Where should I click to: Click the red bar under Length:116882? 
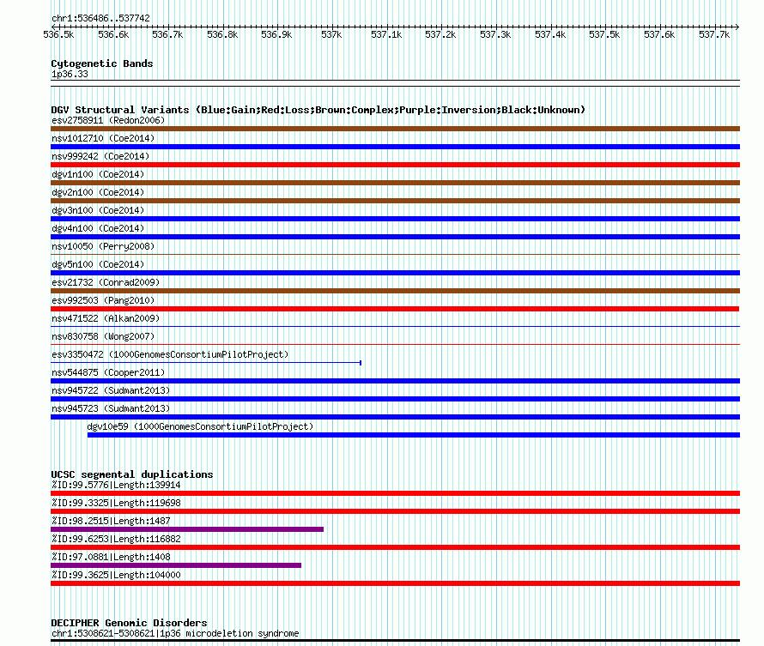click(x=395, y=547)
